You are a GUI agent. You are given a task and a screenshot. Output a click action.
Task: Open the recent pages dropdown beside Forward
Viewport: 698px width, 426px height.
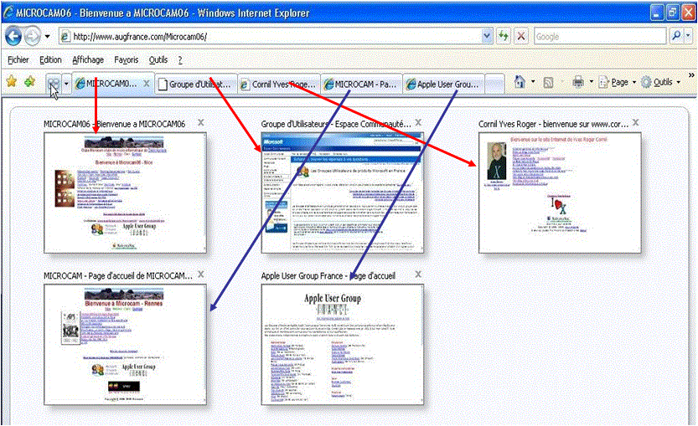click(x=47, y=37)
